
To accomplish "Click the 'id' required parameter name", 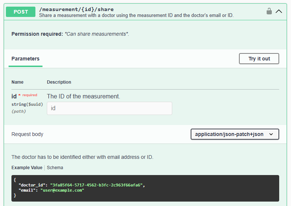I will pyautogui.click(x=14, y=96).
